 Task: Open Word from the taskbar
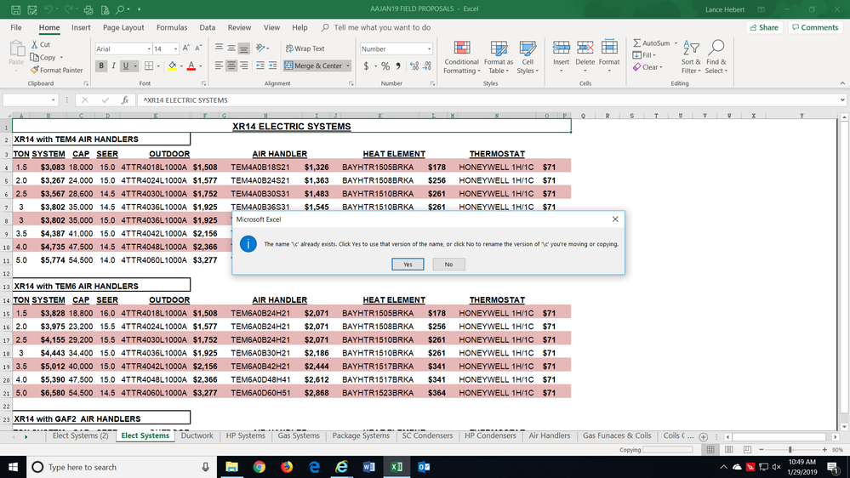pyautogui.click(x=368, y=467)
